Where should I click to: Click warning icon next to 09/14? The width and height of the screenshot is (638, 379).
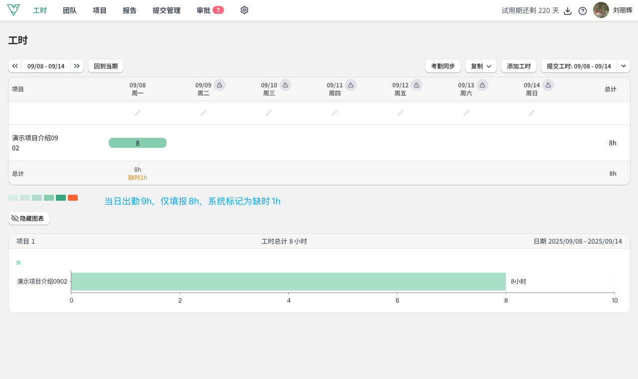click(x=548, y=85)
